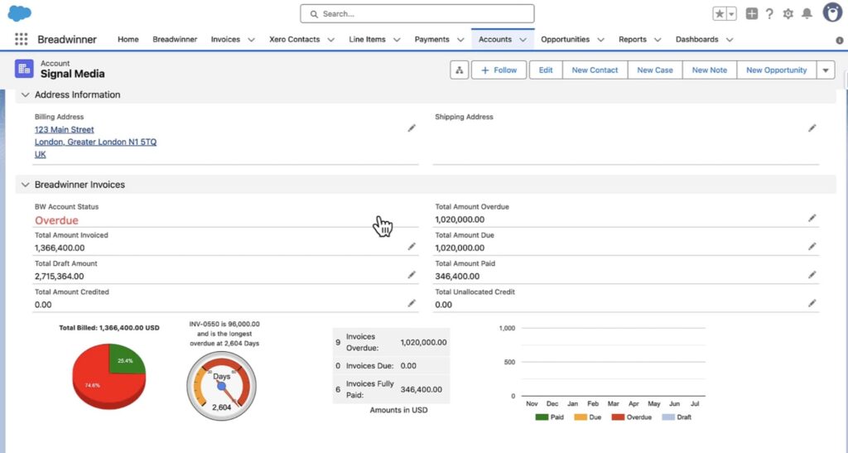Open the 123 Main Street address link
The width and height of the screenshot is (848, 453).
coord(65,130)
